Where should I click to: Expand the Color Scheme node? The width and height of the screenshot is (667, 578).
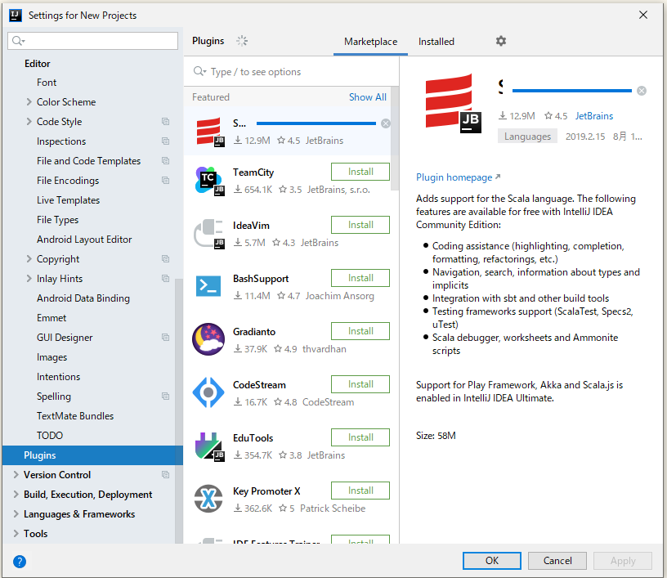coord(29,101)
